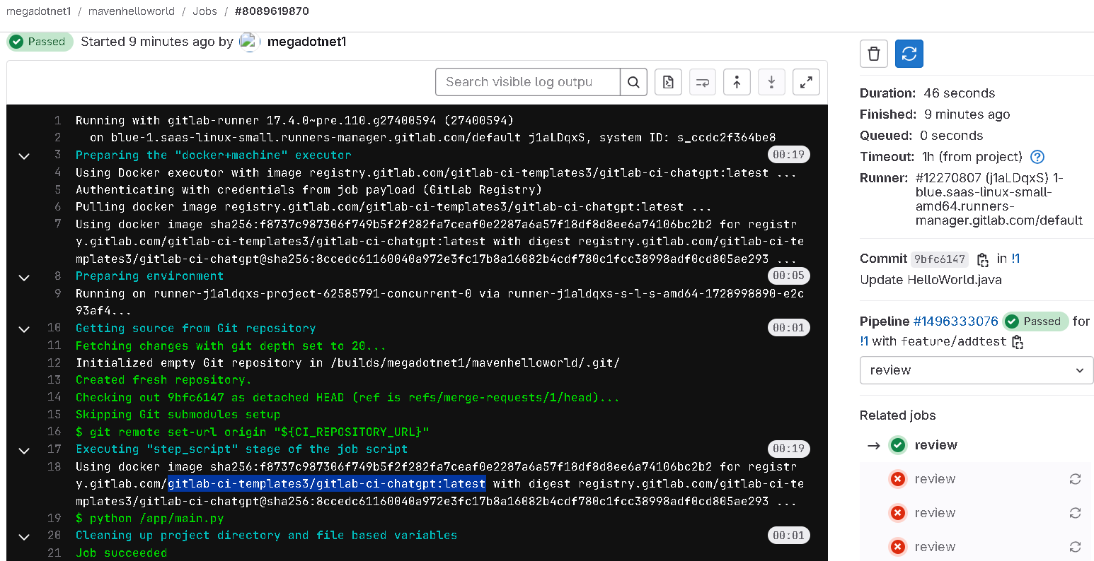The image size is (1094, 561).
Task: Click log line number 19
Action: [54, 519]
